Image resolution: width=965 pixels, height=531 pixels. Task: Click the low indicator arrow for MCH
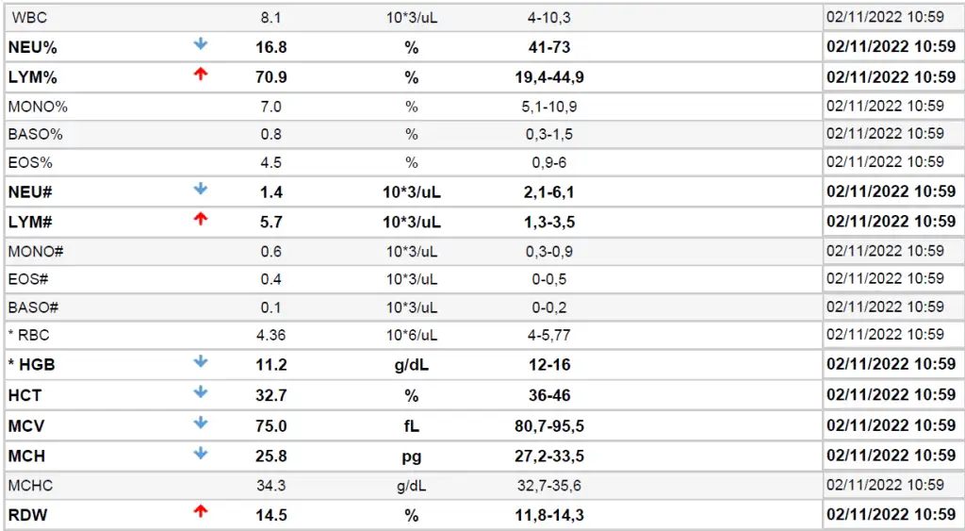pyautogui.click(x=200, y=454)
